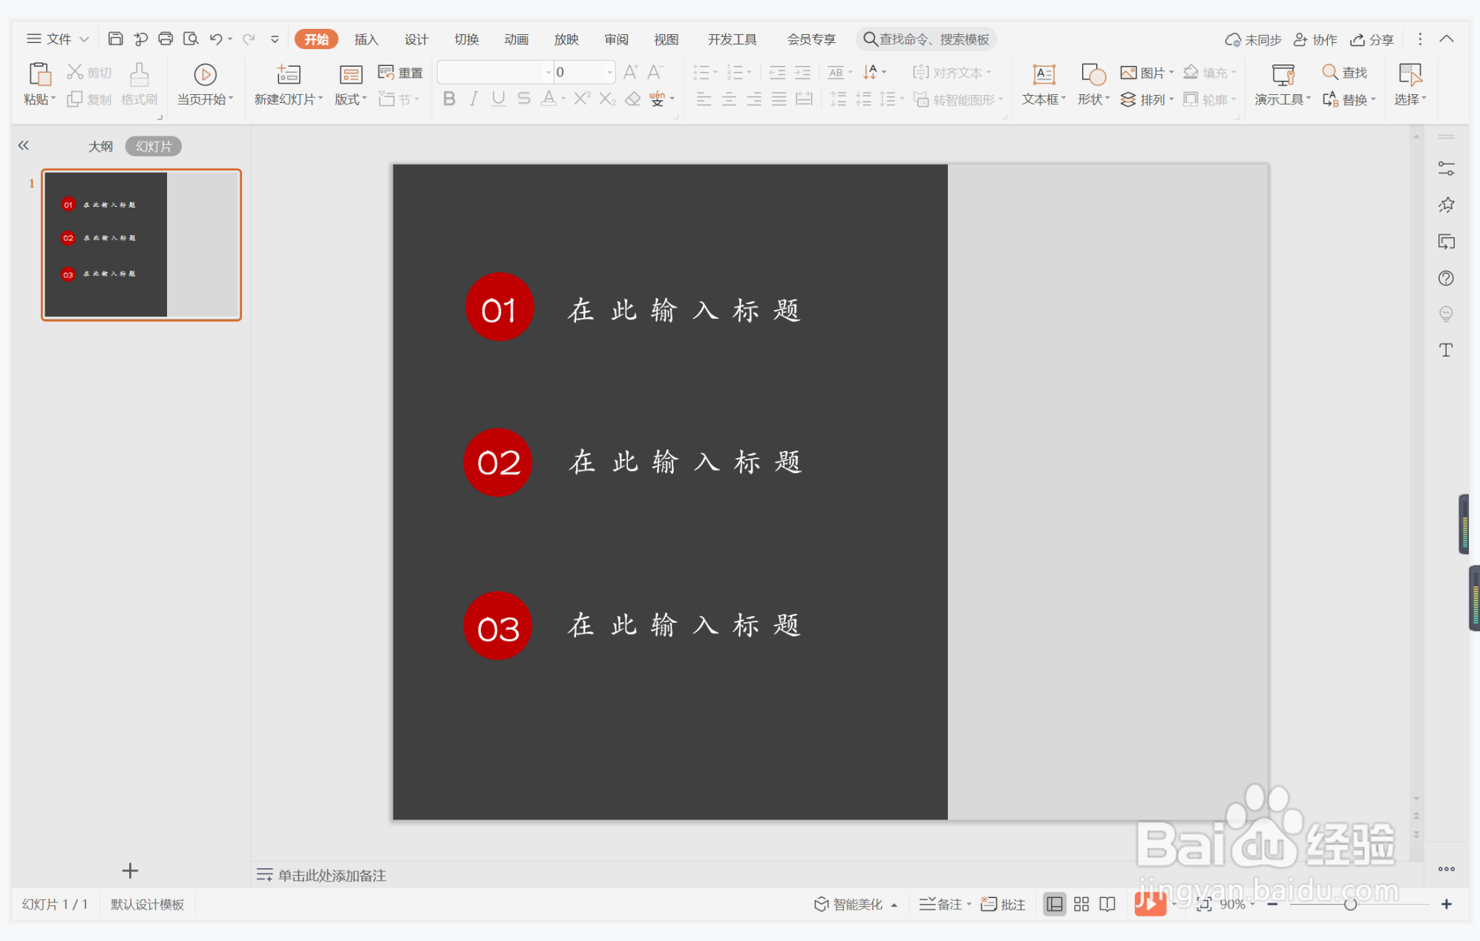Viewport: 1480px width, 941px height.
Task: Open the font size dropdown
Action: [x=609, y=72]
